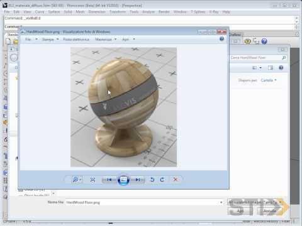Click the Rhino toolbar help question icon
Viewport: 302px width, 226px height.
(x=264, y=41)
